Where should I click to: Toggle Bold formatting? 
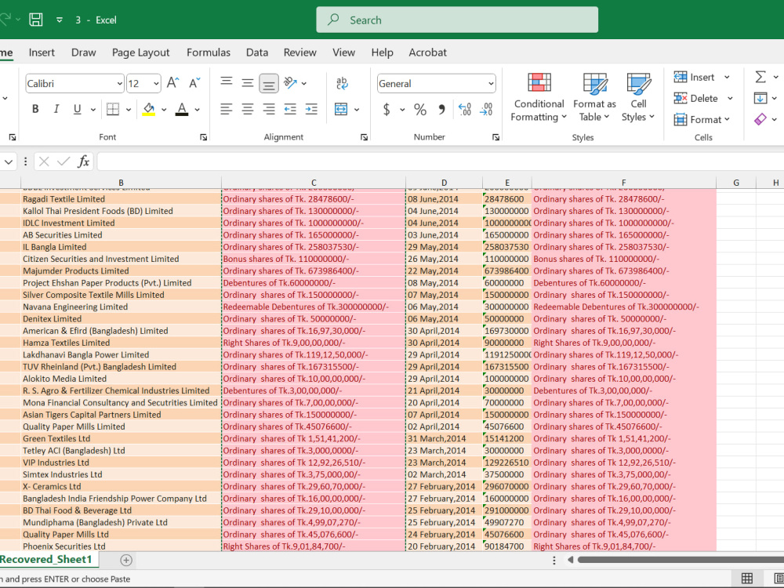click(x=35, y=109)
